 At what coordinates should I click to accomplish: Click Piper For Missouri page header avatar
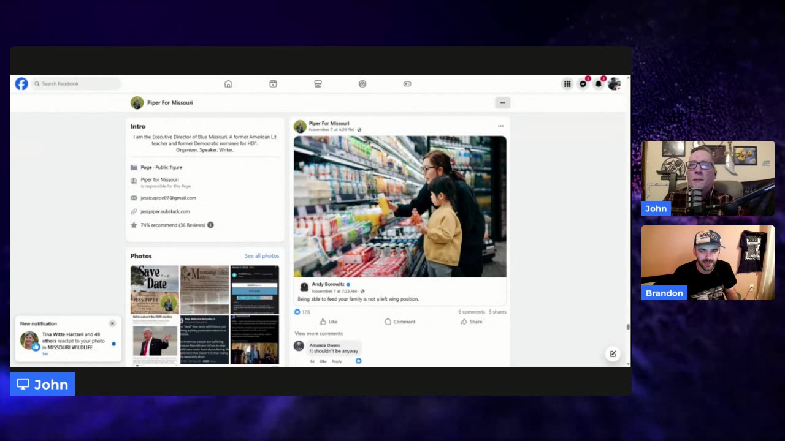click(137, 102)
